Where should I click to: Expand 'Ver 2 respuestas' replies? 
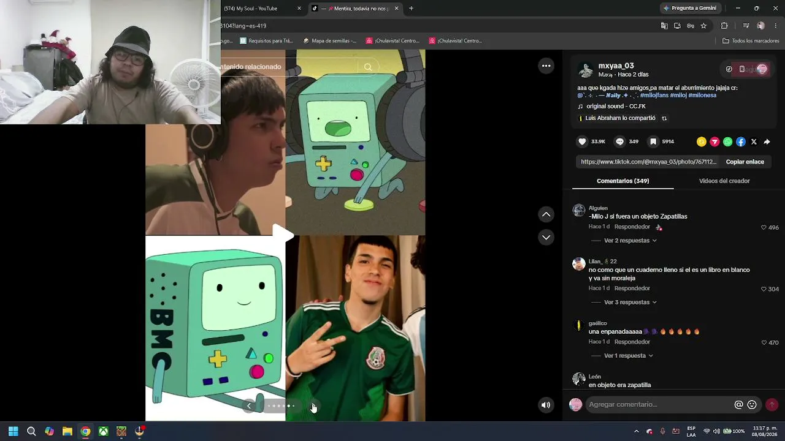[x=630, y=241]
